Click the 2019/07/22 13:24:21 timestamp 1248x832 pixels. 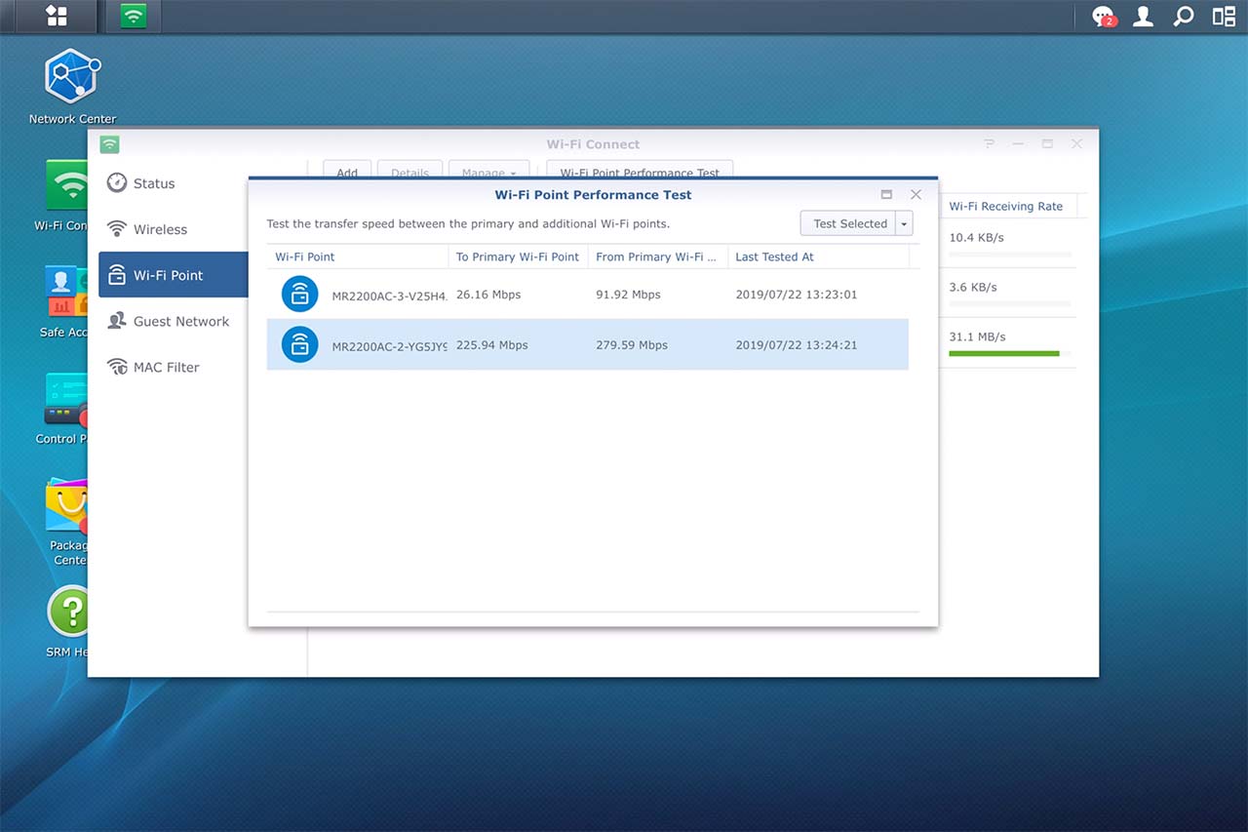point(797,345)
